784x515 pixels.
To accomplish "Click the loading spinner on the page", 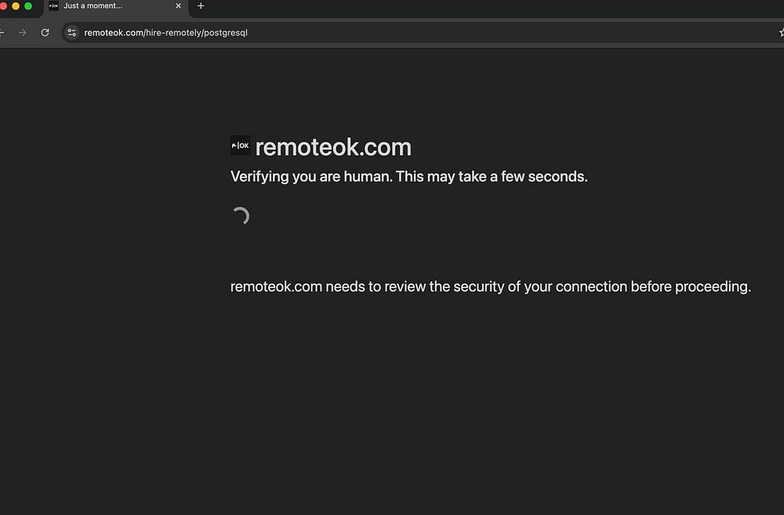I will 241,216.
